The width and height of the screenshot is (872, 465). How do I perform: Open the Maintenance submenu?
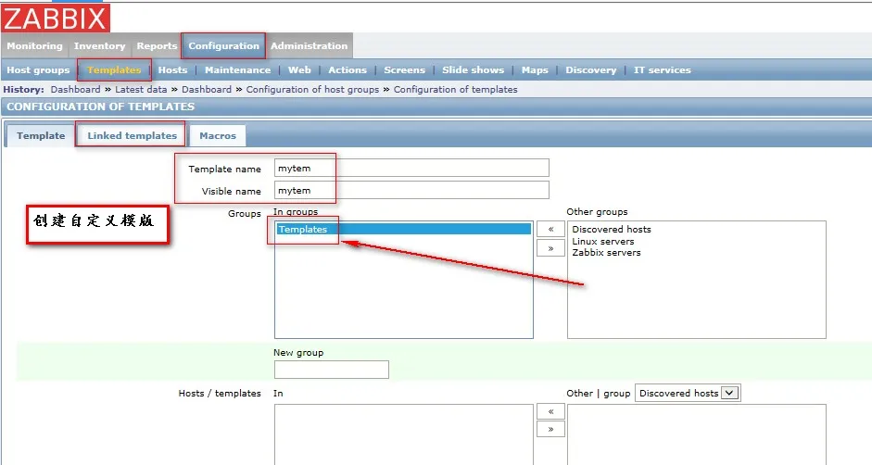tap(237, 70)
